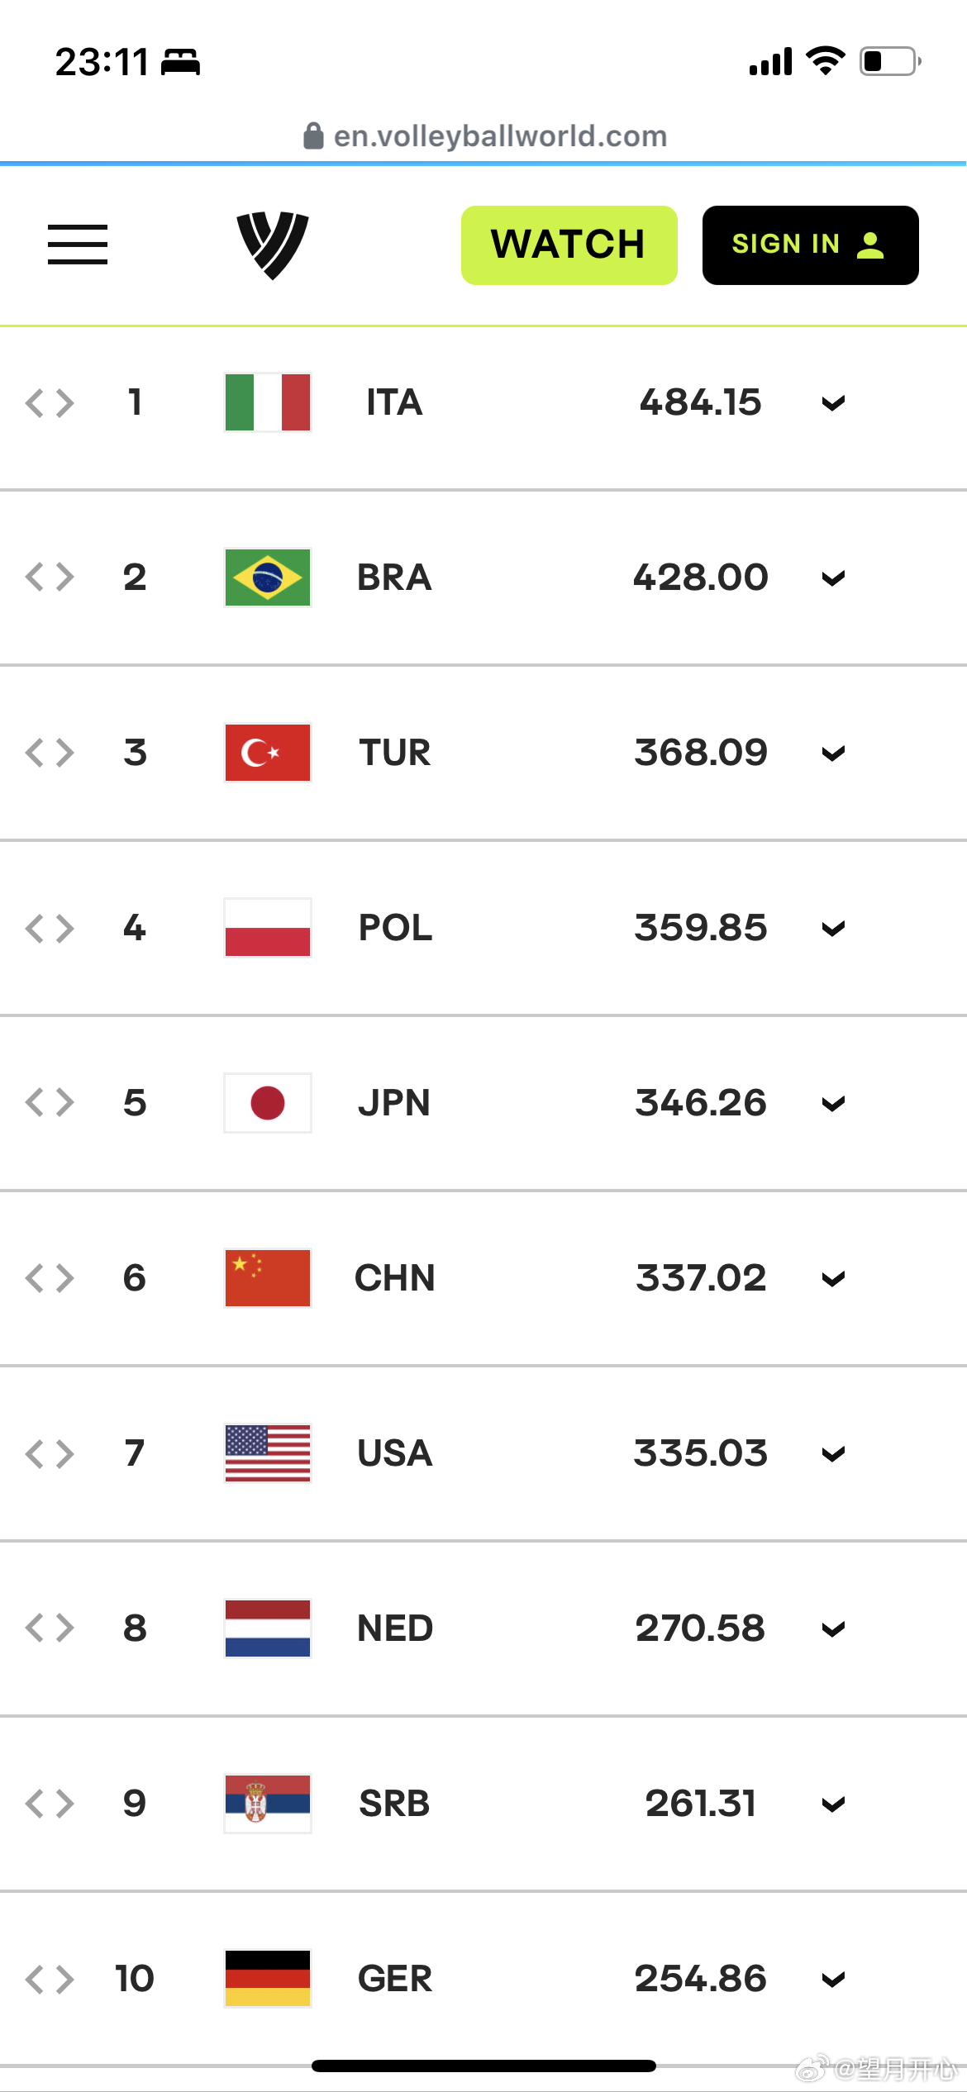This screenshot has height=2092, width=967.
Task: Tap the Japan flag icon
Action: click(268, 1103)
